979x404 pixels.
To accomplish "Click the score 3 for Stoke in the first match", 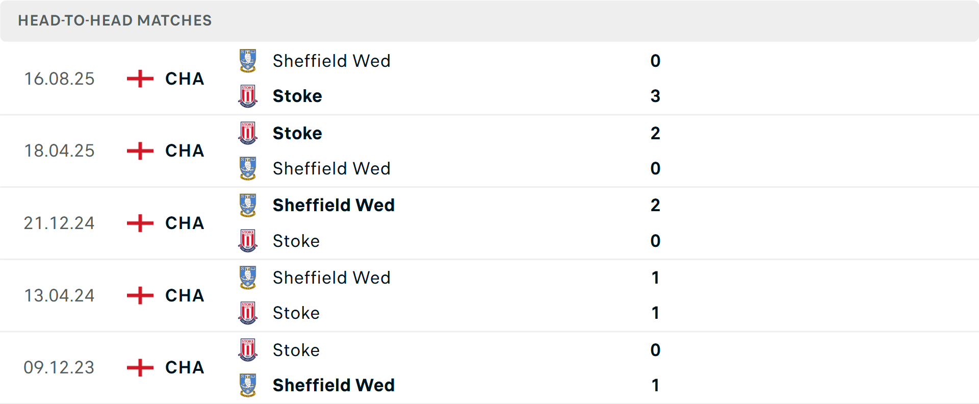I will (x=656, y=96).
